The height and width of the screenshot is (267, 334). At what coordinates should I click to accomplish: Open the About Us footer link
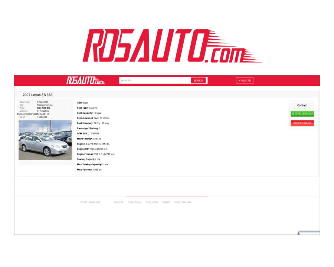pos(118,202)
